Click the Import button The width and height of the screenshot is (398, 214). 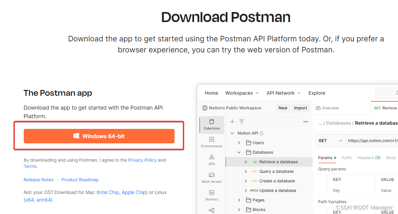point(301,108)
